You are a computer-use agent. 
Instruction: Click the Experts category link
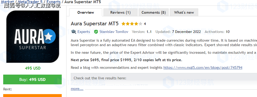coord(84,32)
